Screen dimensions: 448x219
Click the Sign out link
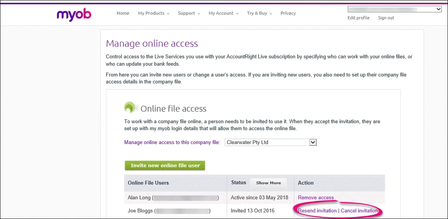[x=386, y=18]
